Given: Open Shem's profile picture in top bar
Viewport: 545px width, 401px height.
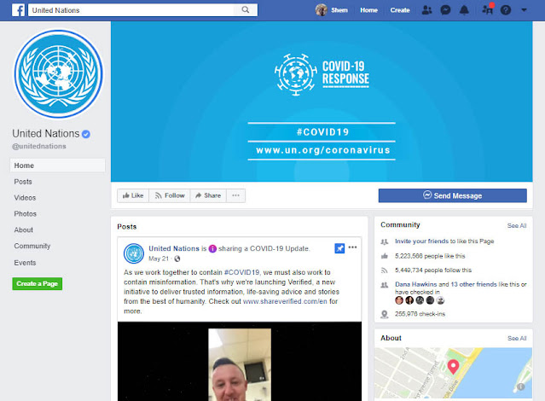Looking at the screenshot, I should 322,10.
